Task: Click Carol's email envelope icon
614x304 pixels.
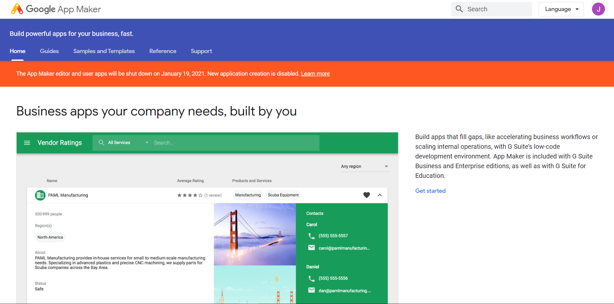Action: (x=311, y=248)
